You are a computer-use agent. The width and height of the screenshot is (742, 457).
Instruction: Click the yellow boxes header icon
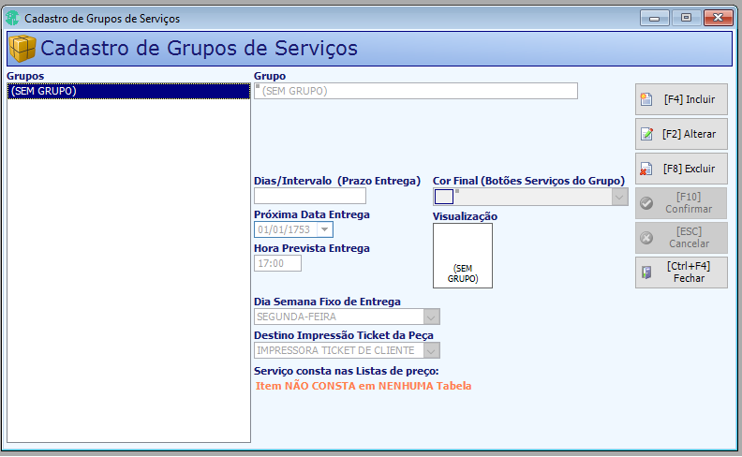pyautogui.click(x=22, y=49)
